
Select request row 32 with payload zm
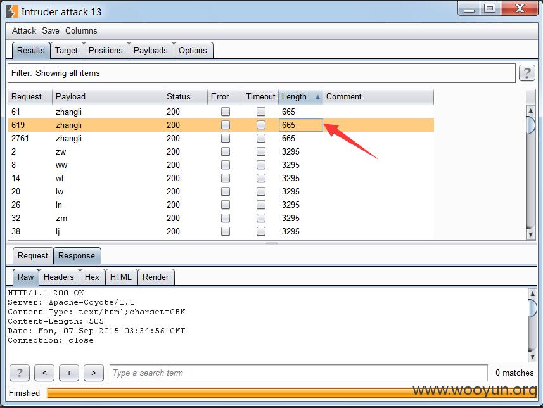221,218
